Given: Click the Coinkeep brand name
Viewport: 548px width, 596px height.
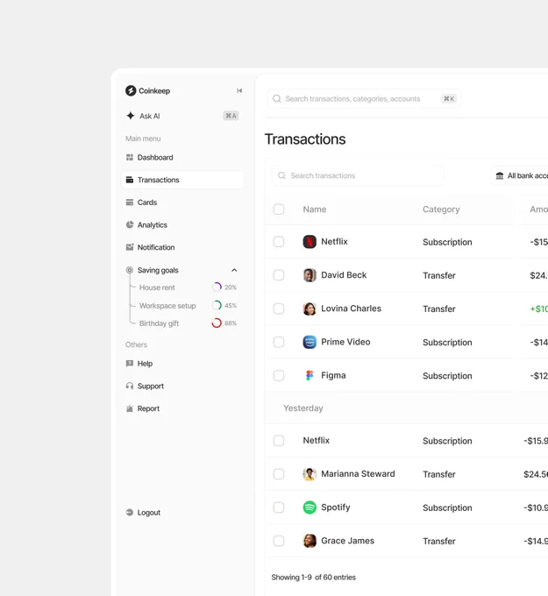Looking at the screenshot, I should (154, 91).
